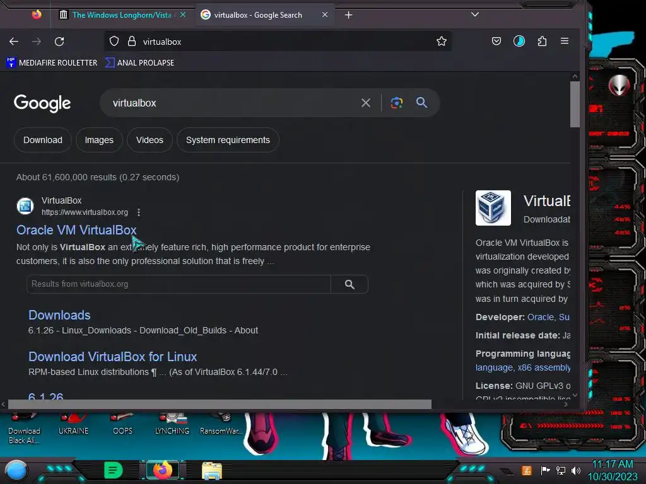The width and height of the screenshot is (646, 484).
Task: Click the https://www.virtualbox.org URL text
Action: coord(85,212)
